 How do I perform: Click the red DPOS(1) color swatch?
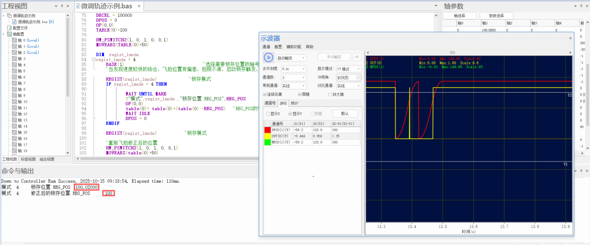(x=268, y=130)
